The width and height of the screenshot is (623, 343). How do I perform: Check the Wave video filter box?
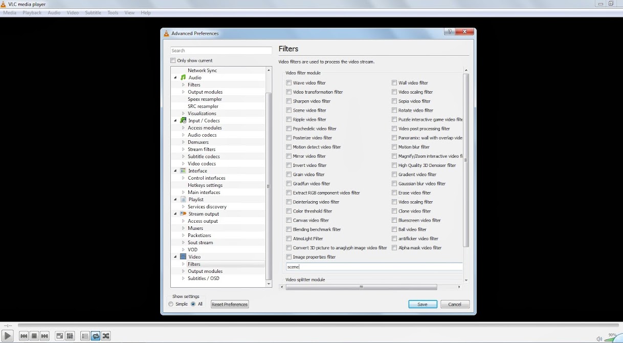(289, 83)
